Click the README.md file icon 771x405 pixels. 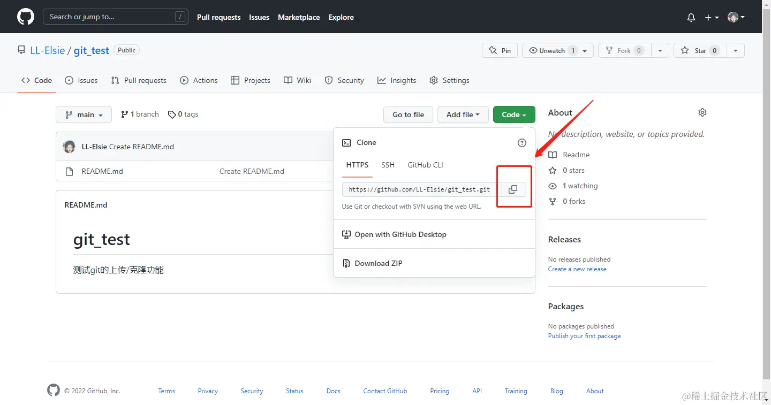click(x=69, y=172)
